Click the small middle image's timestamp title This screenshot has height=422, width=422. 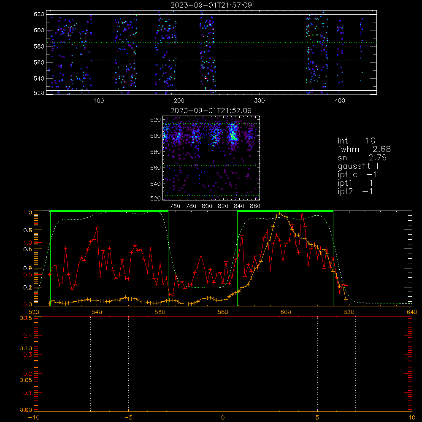pyautogui.click(x=211, y=111)
